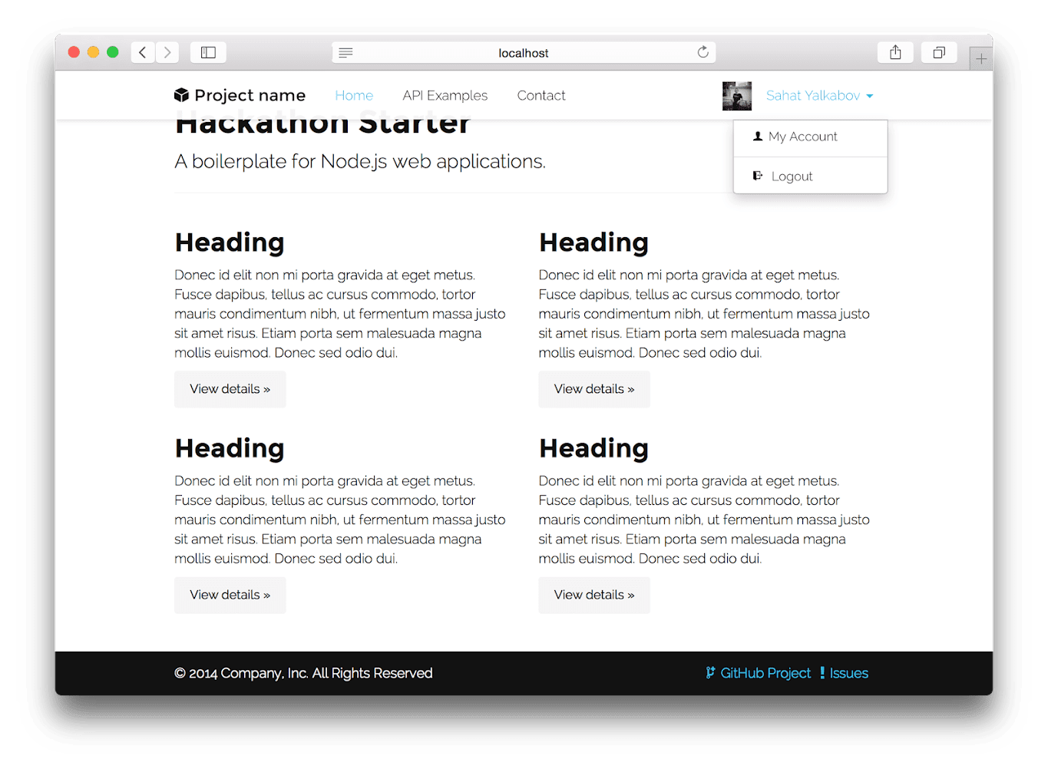The height and width of the screenshot is (772, 1048).
Task: Open the Contact page
Action: (x=541, y=95)
